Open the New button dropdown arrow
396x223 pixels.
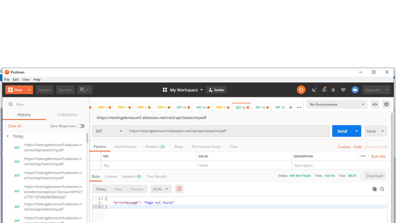[29, 90]
